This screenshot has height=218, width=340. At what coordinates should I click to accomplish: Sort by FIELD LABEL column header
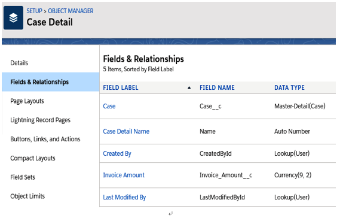(x=121, y=88)
